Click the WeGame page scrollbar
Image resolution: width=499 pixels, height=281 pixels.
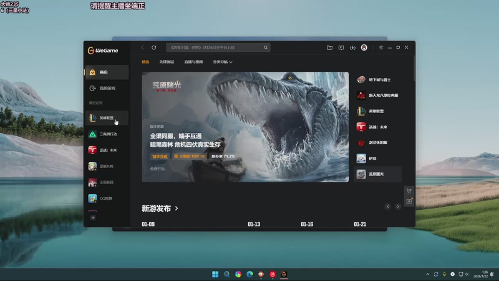414,69
